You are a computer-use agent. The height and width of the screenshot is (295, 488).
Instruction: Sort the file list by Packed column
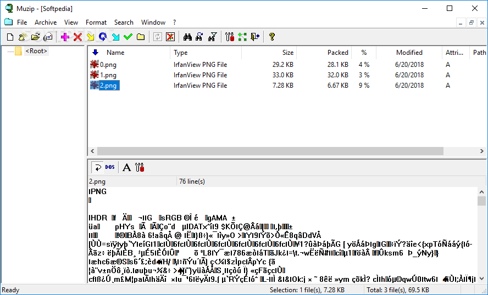coord(324,53)
